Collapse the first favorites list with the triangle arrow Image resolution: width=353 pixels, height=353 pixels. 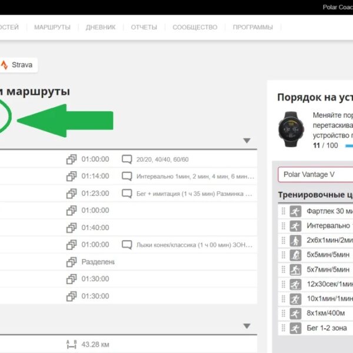[247, 141]
